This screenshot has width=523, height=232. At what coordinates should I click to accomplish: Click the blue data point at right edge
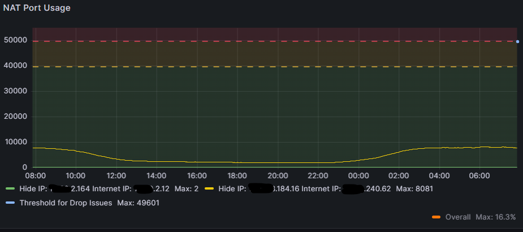pos(517,41)
